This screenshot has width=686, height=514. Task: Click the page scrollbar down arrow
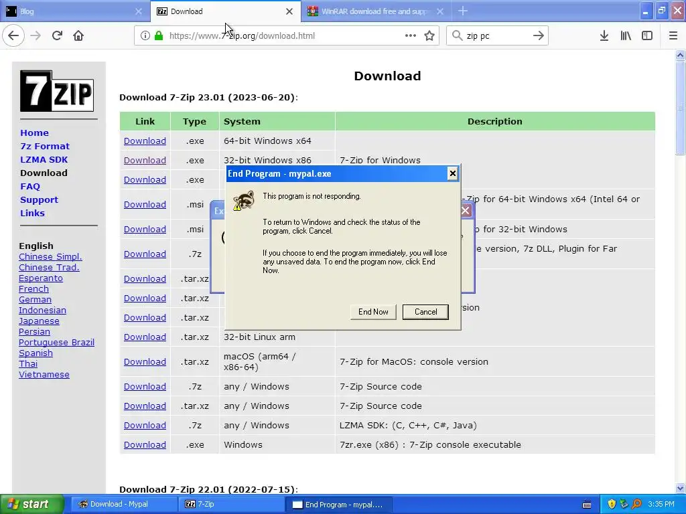pos(681,488)
